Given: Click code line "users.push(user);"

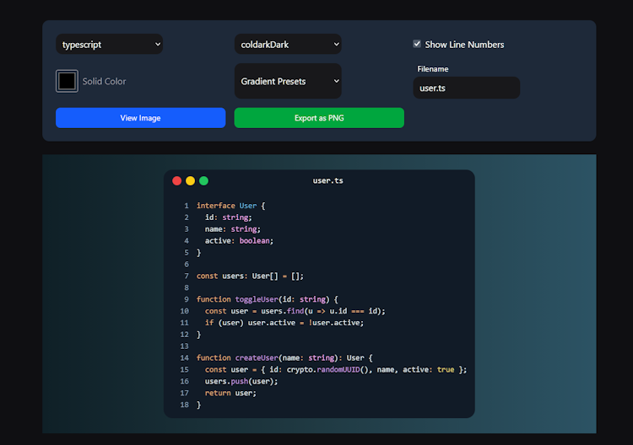Looking at the screenshot, I should coord(241,381).
